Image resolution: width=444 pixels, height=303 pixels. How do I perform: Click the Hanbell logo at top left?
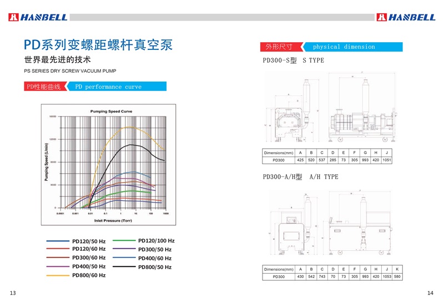[x=38, y=17]
